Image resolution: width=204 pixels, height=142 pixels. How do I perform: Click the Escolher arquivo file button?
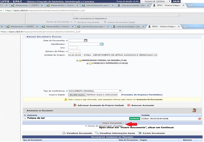pos(77,95)
